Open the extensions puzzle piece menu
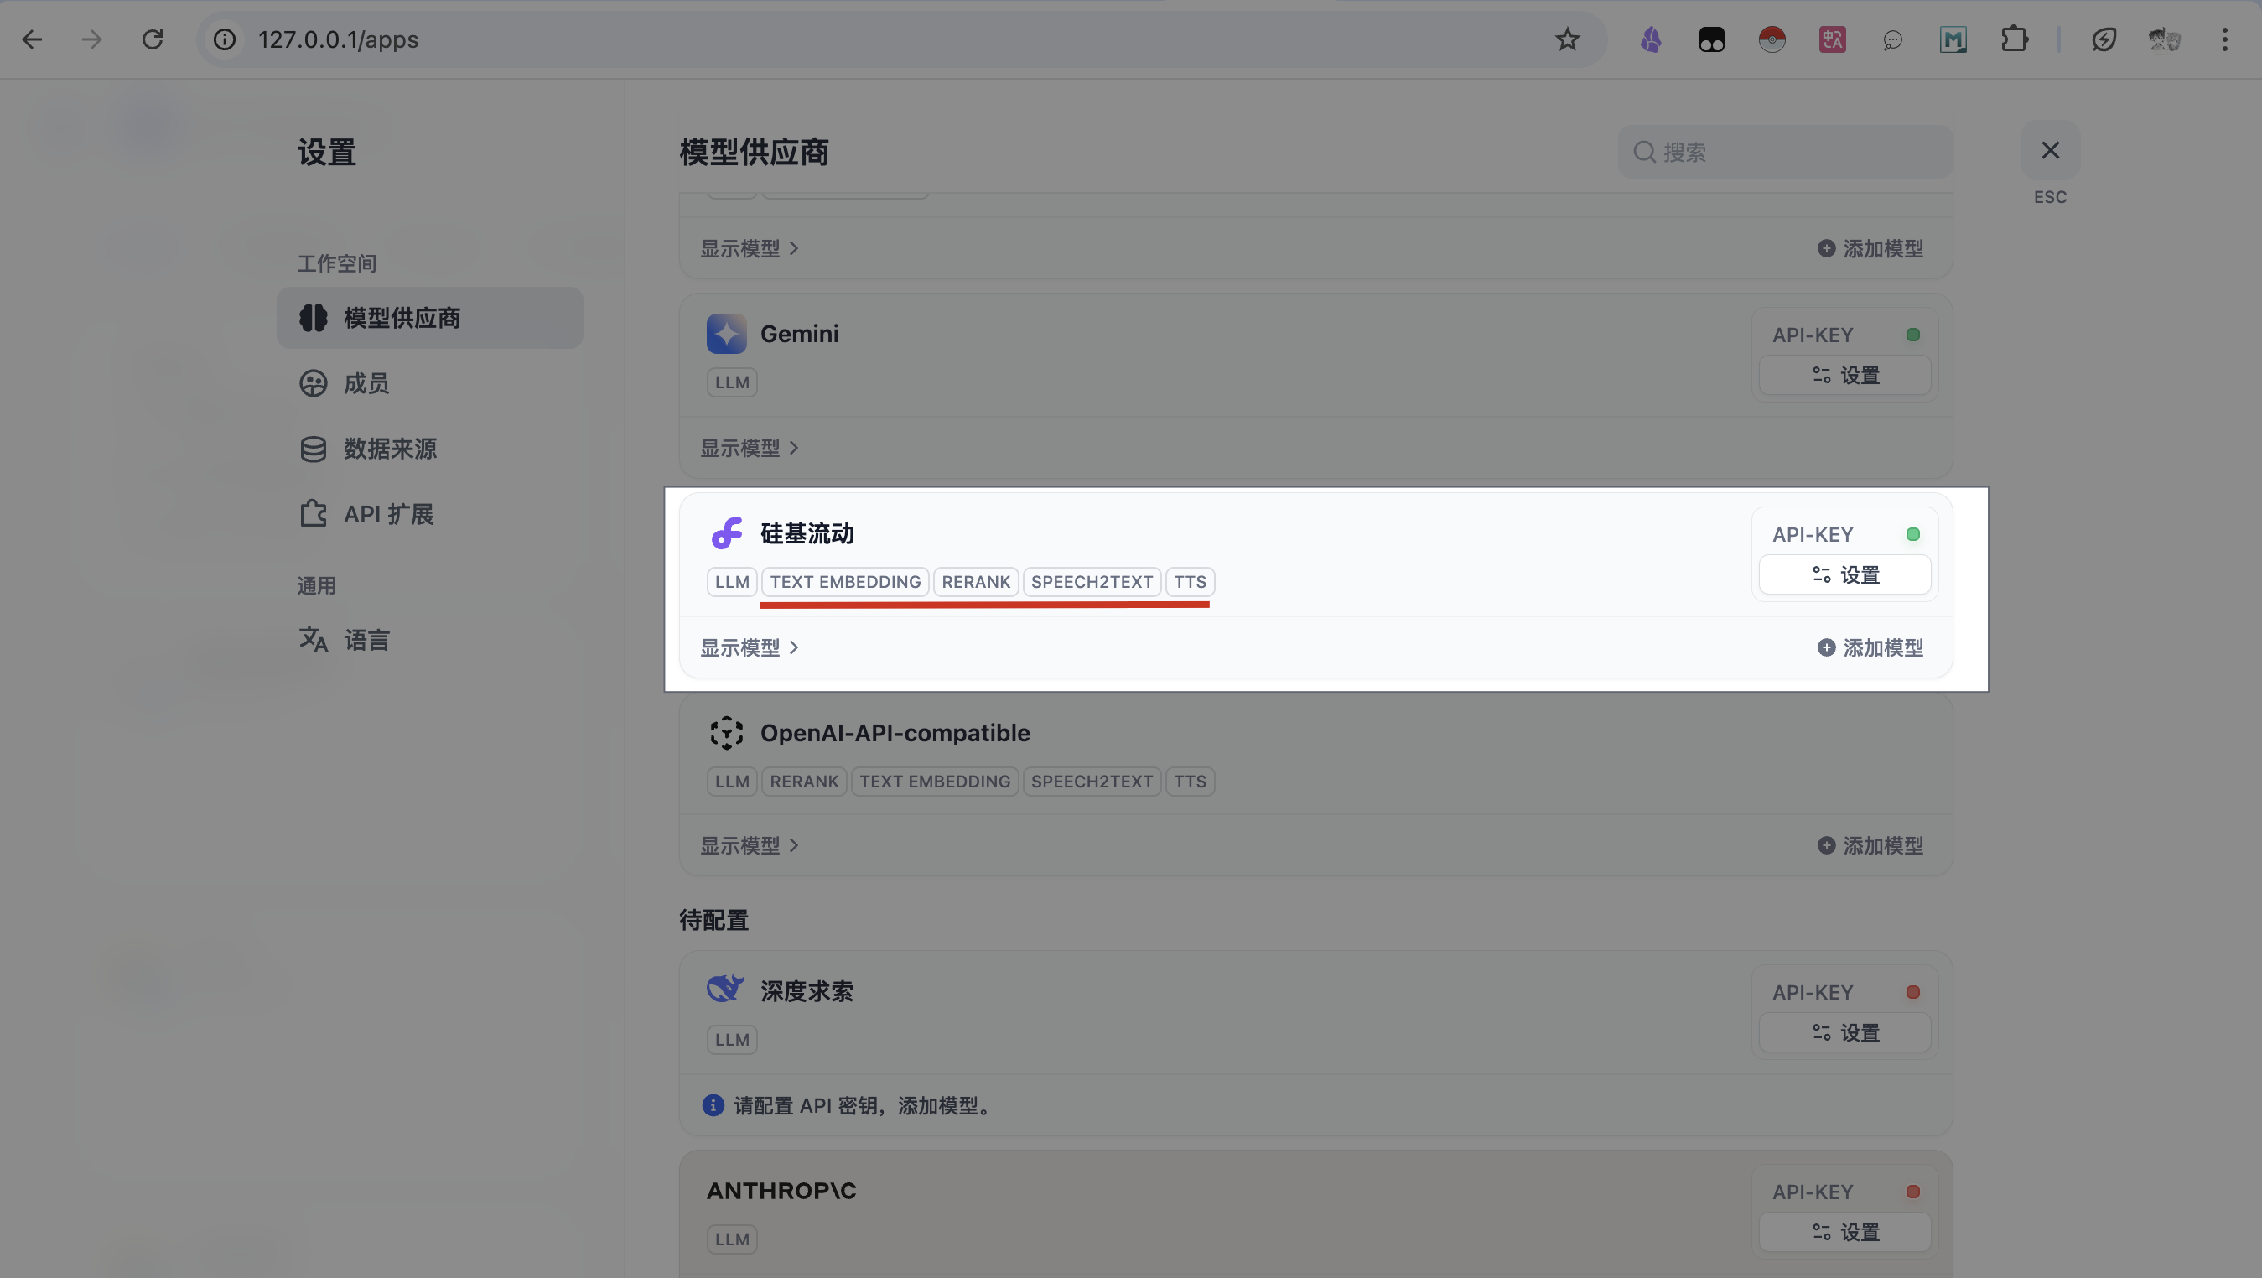 (x=2015, y=39)
